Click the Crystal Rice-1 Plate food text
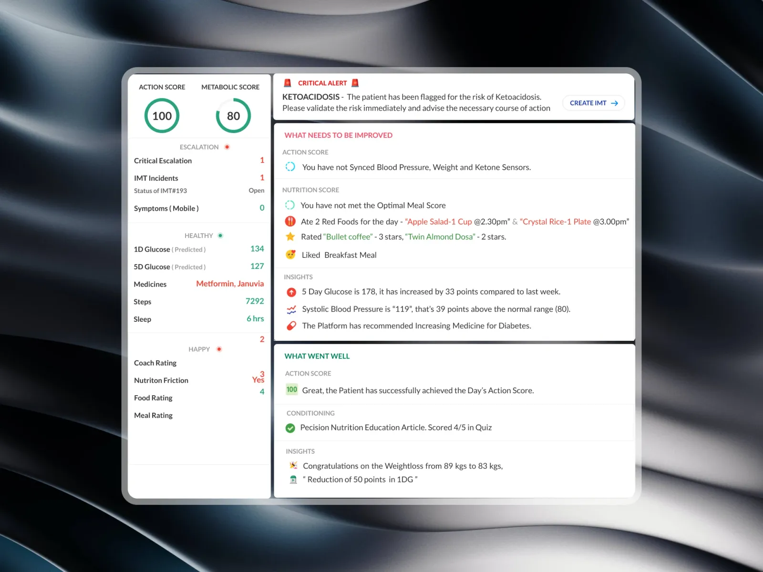The height and width of the screenshot is (572, 763). point(556,222)
